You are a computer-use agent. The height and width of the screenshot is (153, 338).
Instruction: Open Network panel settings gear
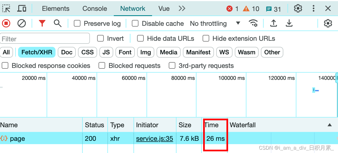[x=328, y=23]
